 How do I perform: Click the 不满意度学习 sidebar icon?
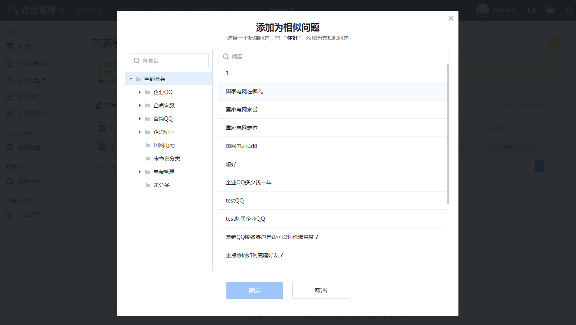[x=10, y=114]
